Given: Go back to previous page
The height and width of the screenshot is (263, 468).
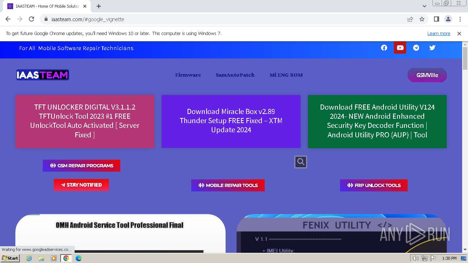Looking at the screenshot, I should point(8,19).
